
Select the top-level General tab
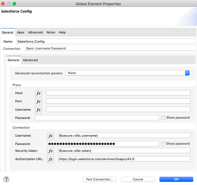point(7,32)
